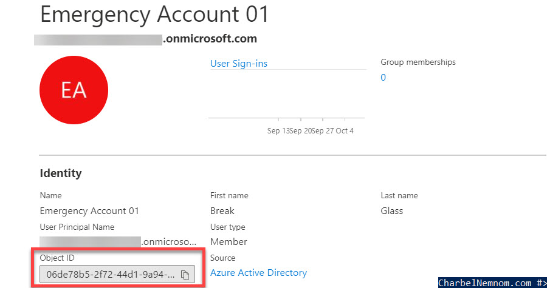Select the Object ID value field

[x=117, y=275]
